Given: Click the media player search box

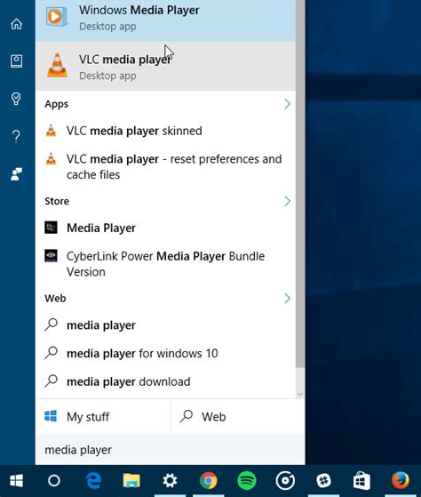Looking at the screenshot, I should tap(171, 450).
